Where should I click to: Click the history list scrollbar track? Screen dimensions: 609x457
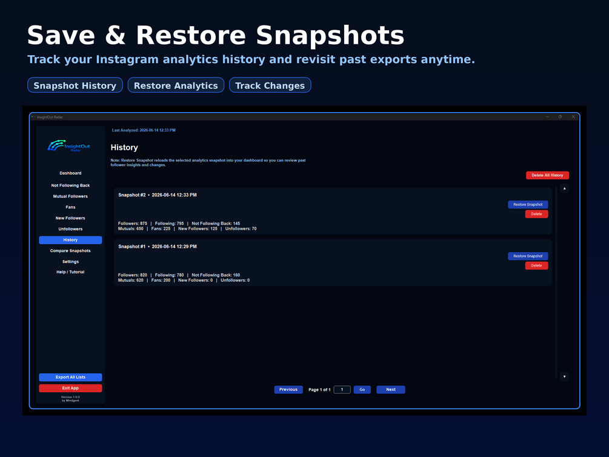pos(556,282)
